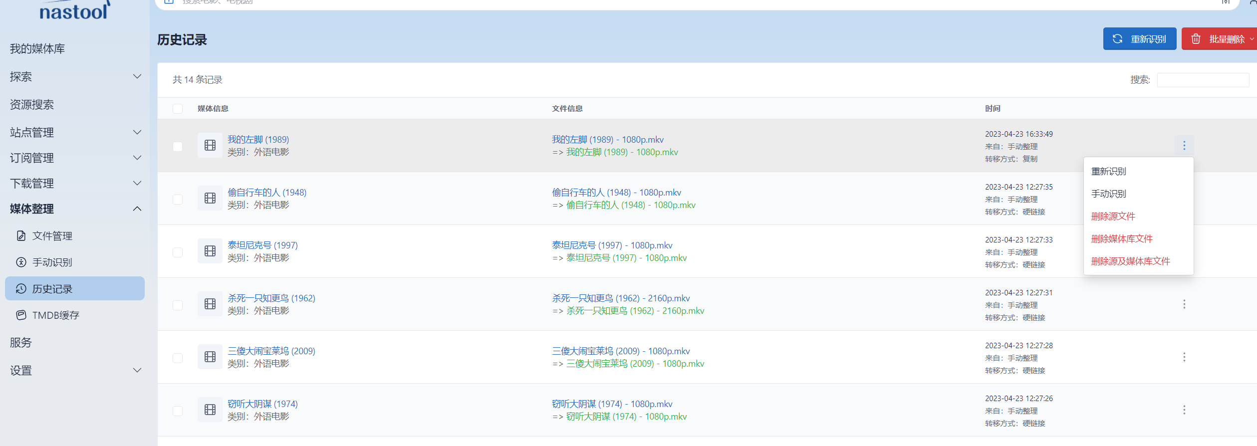Open the 三傻大闹宝莱坞 (2009) media link
This screenshot has height=446, width=1257.
[x=271, y=351]
